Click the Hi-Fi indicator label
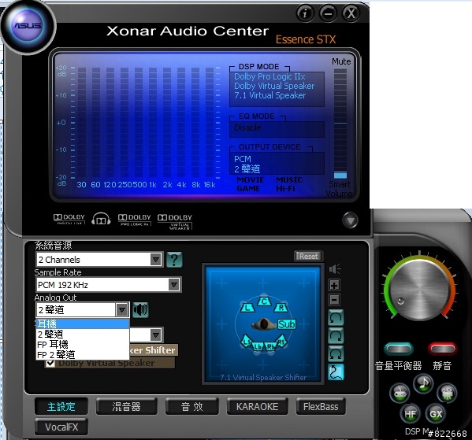Screen dimensions: 472x440 (286, 189)
